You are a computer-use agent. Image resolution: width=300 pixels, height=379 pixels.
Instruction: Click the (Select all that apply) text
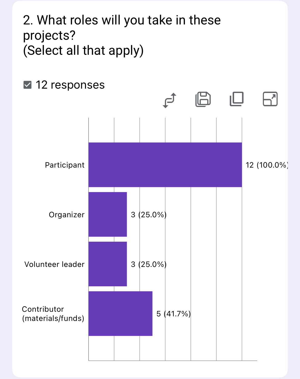[x=83, y=50]
